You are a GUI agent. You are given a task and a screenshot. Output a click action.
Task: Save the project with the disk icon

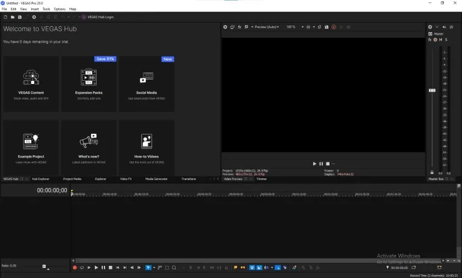(x=19, y=17)
